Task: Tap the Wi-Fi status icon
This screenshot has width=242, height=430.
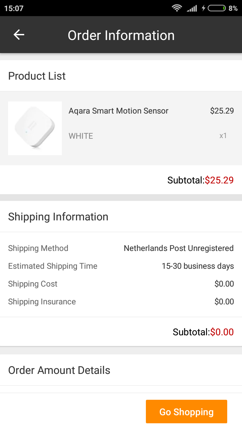Action: pos(176,8)
